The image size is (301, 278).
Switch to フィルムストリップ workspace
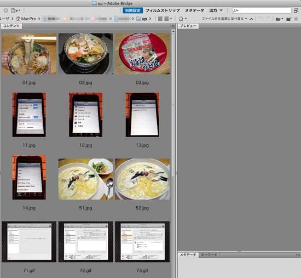pos(163,10)
